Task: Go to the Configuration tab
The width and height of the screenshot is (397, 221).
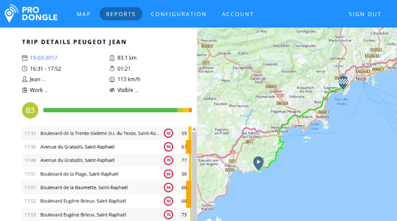Action: point(178,14)
